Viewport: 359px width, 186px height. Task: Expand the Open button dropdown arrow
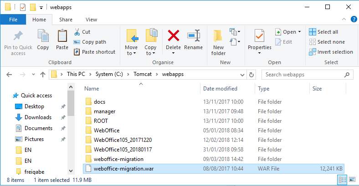pyautogui.click(x=299, y=32)
